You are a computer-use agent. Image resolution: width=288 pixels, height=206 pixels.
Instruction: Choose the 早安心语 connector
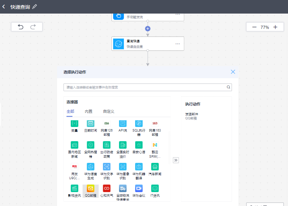(x=139, y=148)
